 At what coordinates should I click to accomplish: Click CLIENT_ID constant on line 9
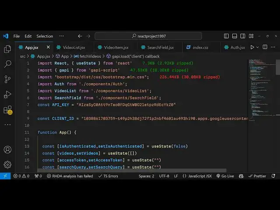coord(63,119)
